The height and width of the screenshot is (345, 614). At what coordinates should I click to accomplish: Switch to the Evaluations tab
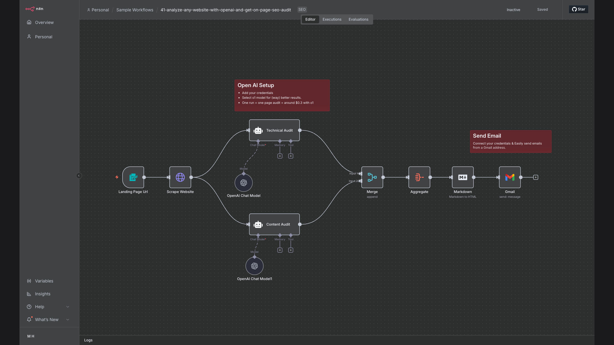click(x=358, y=19)
